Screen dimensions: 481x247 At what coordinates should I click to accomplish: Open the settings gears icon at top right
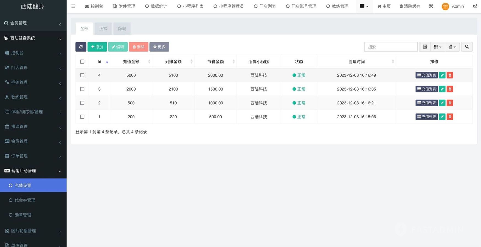point(475,6)
